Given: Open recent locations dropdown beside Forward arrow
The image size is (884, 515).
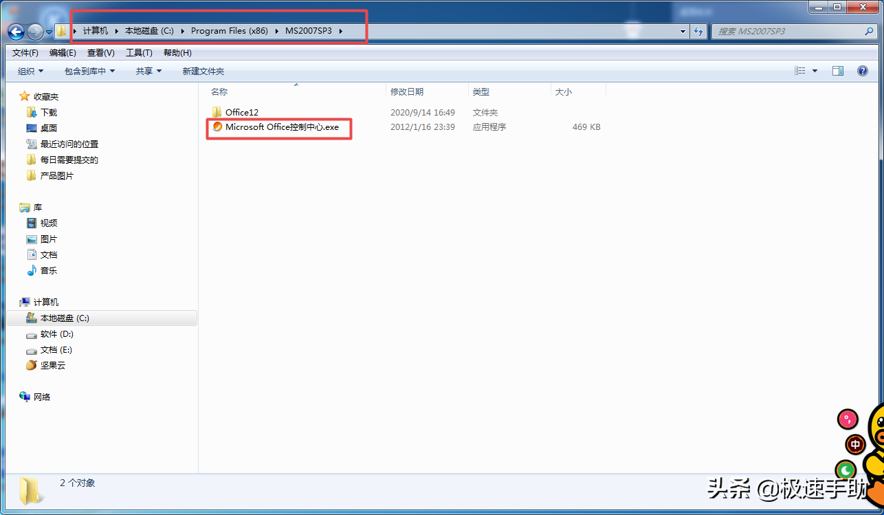Looking at the screenshot, I should coord(49,32).
